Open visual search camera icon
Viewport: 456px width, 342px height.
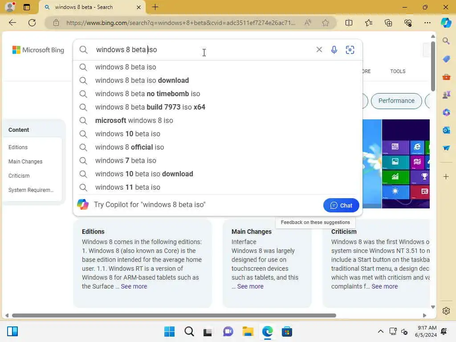pyautogui.click(x=350, y=50)
